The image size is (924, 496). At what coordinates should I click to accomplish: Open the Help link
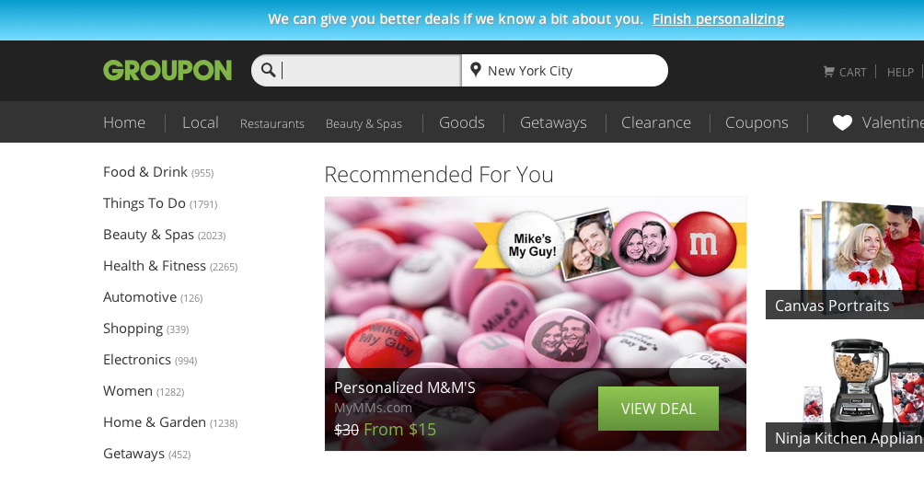coord(900,72)
